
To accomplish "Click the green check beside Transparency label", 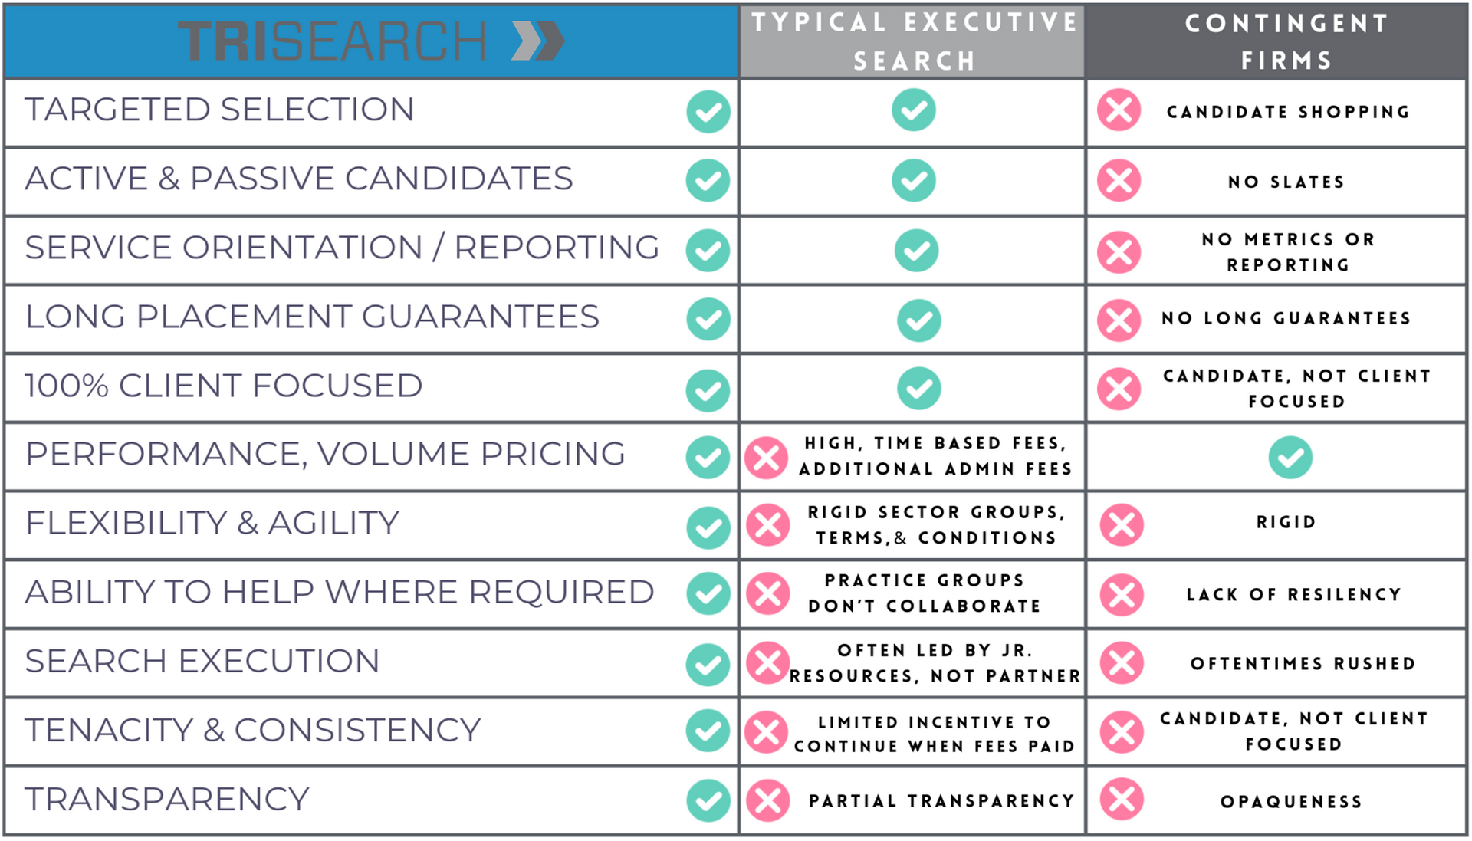I will point(708,800).
